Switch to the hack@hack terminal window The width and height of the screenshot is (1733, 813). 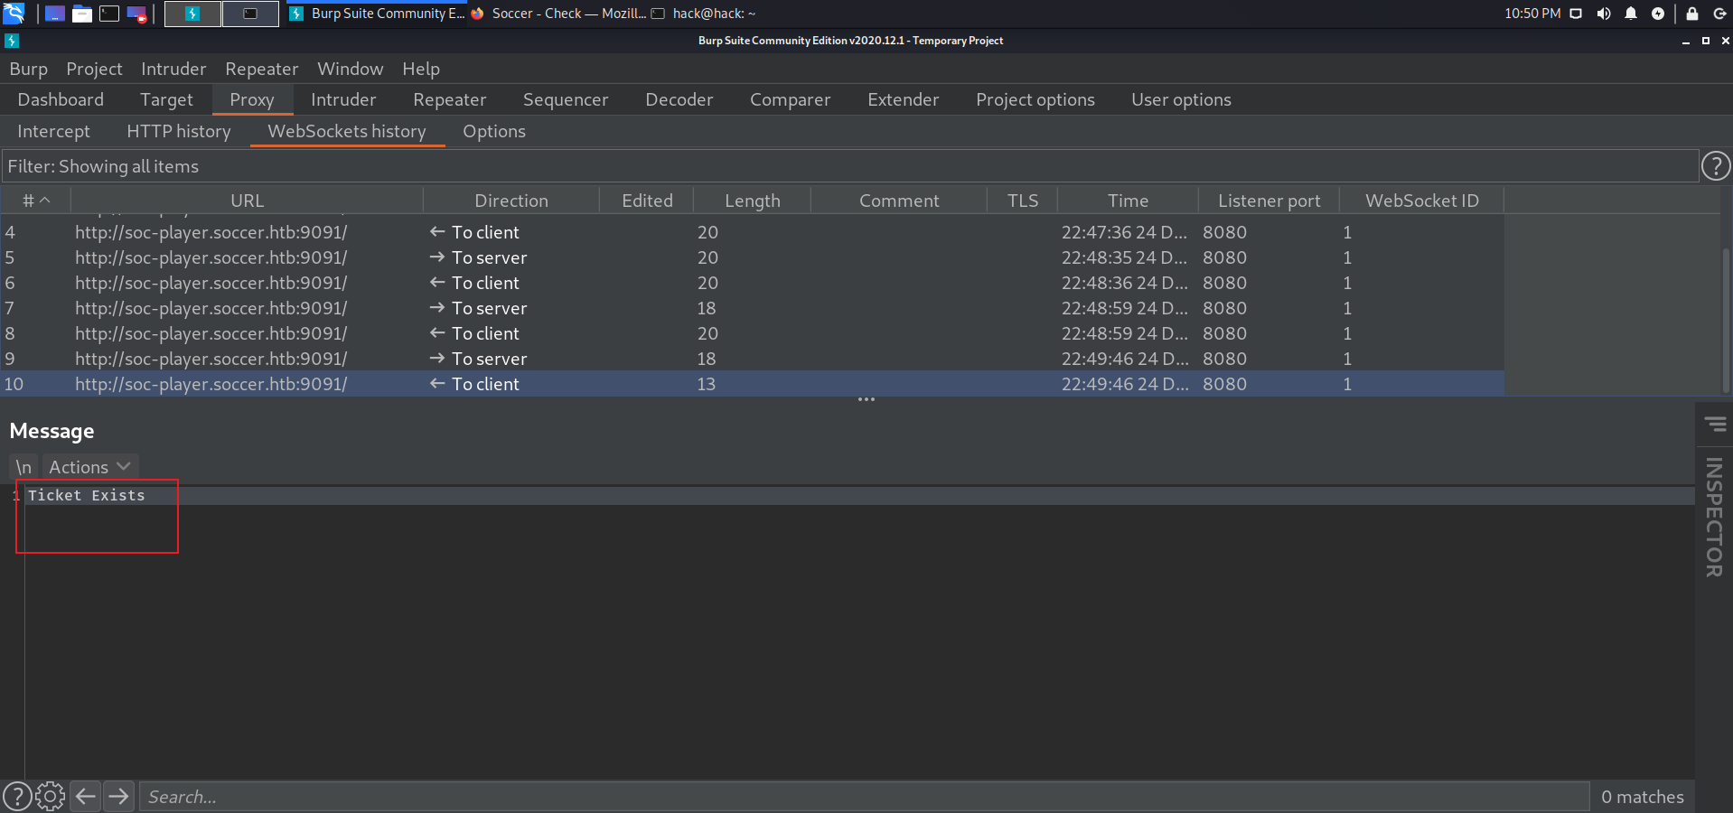704,14
